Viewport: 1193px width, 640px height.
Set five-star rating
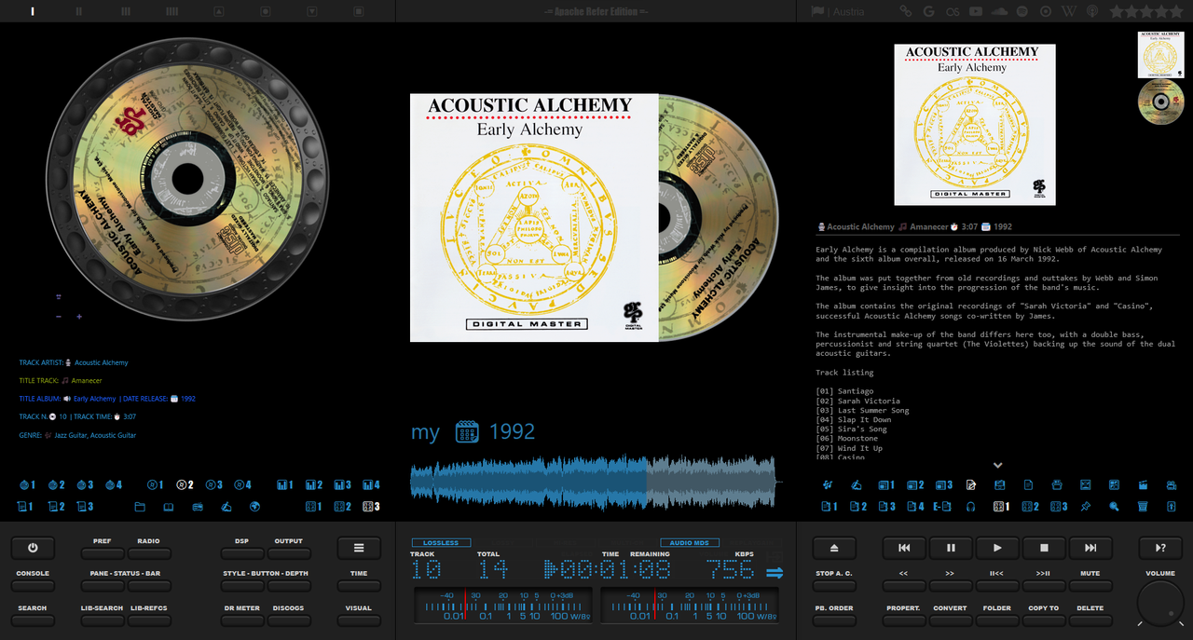coord(1175,11)
